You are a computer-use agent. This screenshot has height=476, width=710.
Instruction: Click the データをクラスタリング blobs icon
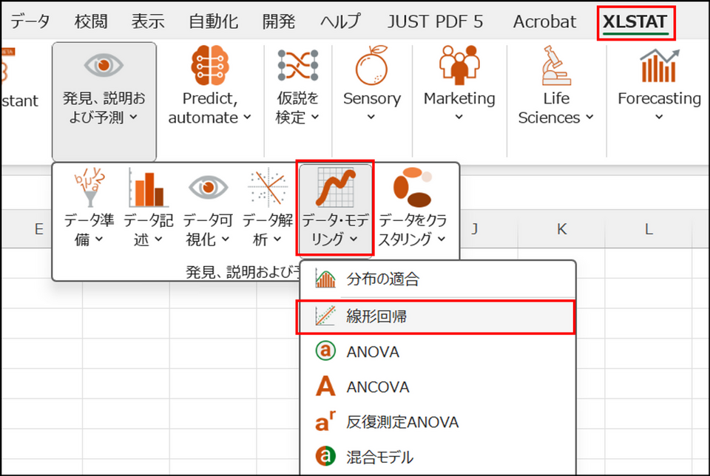pos(412,187)
